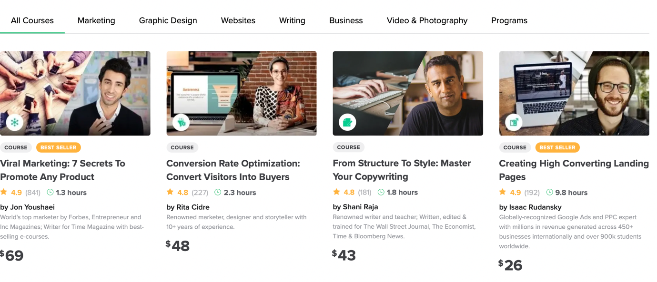This screenshot has width=657, height=282.
Task: Click the green category icon on Conversion Rate Optimization thumbnail
Action: (x=181, y=123)
